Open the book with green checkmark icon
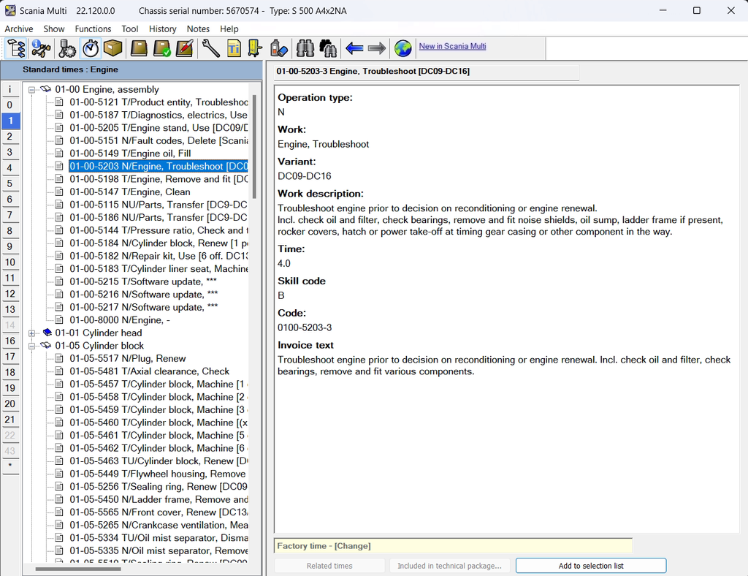The height and width of the screenshot is (576, 748). click(162, 48)
